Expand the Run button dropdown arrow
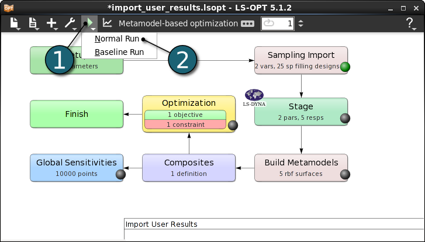 point(93,29)
